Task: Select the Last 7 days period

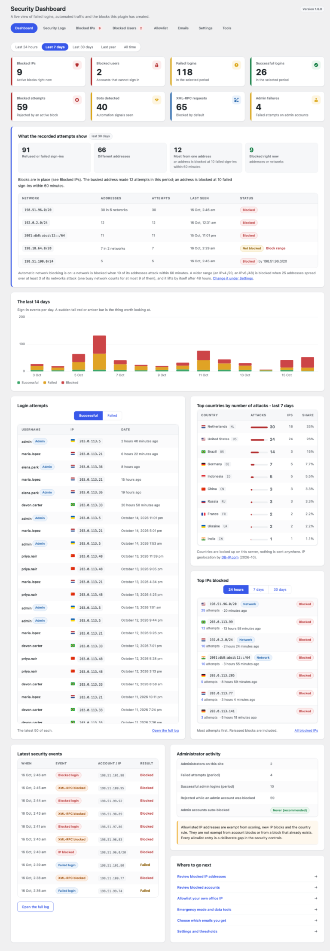Action: 55,47
